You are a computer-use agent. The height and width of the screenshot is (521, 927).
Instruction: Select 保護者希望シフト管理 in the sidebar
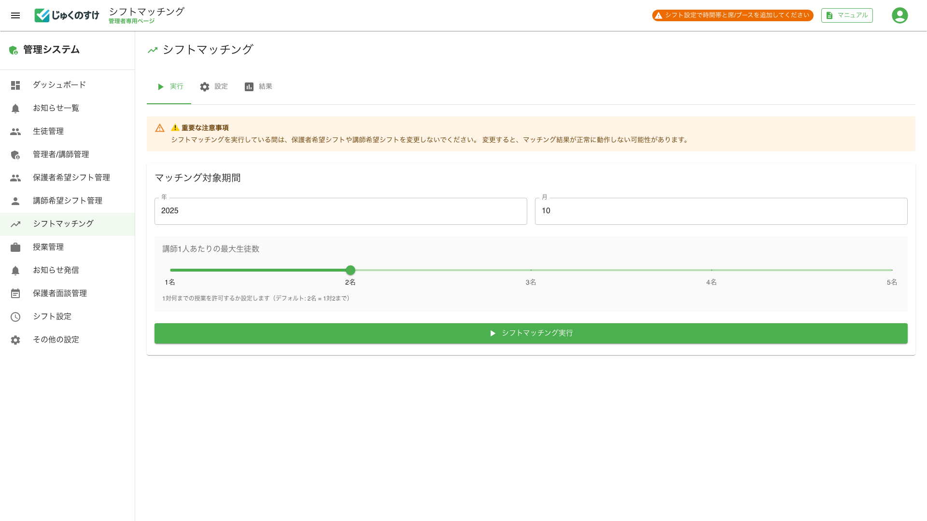tap(71, 178)
